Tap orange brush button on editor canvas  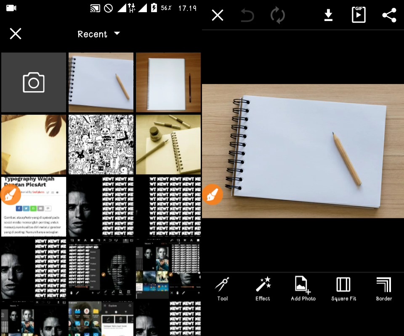(213, 195)
